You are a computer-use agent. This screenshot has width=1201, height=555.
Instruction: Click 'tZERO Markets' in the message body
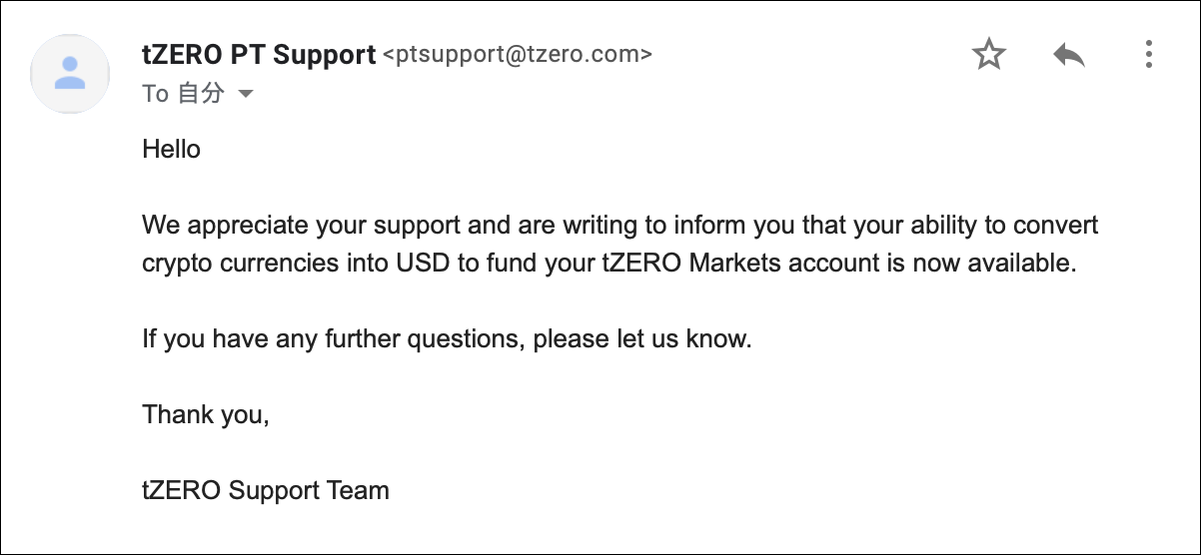[x=686, y=264]
